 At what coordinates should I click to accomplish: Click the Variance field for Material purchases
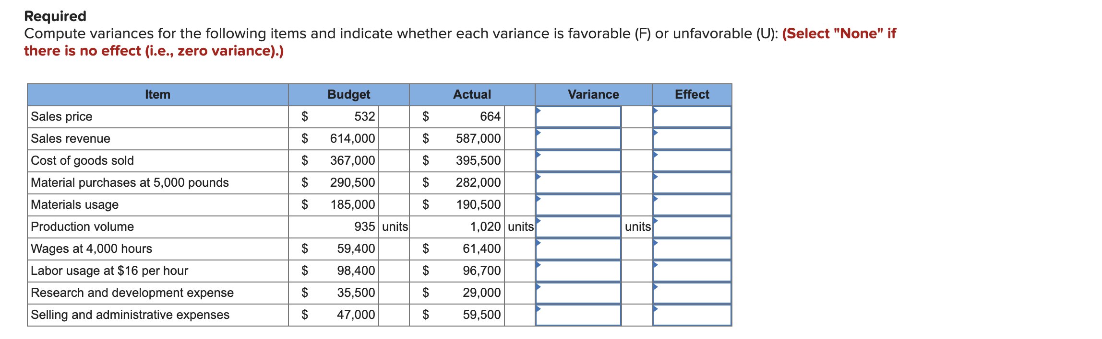click(x=578, y=182)
